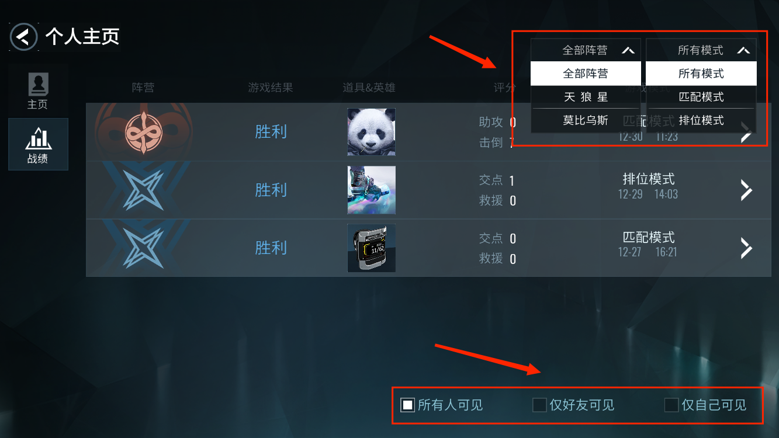Click the blue star faction emblem in the 排位模式 row
The height and width of the screenshot is (438, 779).
[x=143, y=190]
